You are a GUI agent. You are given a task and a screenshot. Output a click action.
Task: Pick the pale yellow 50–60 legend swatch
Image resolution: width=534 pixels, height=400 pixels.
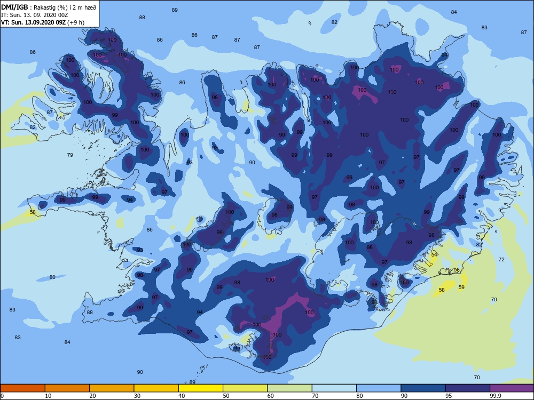(x=245, y=388)
